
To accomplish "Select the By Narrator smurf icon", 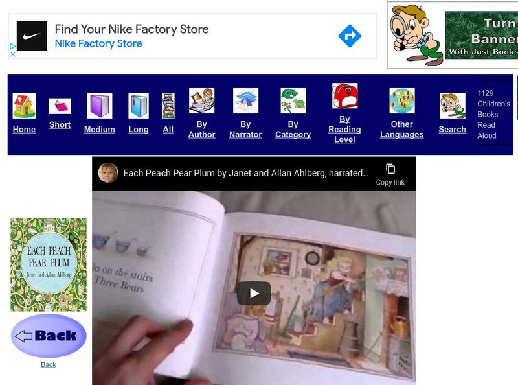I will [x=245, y=100].
